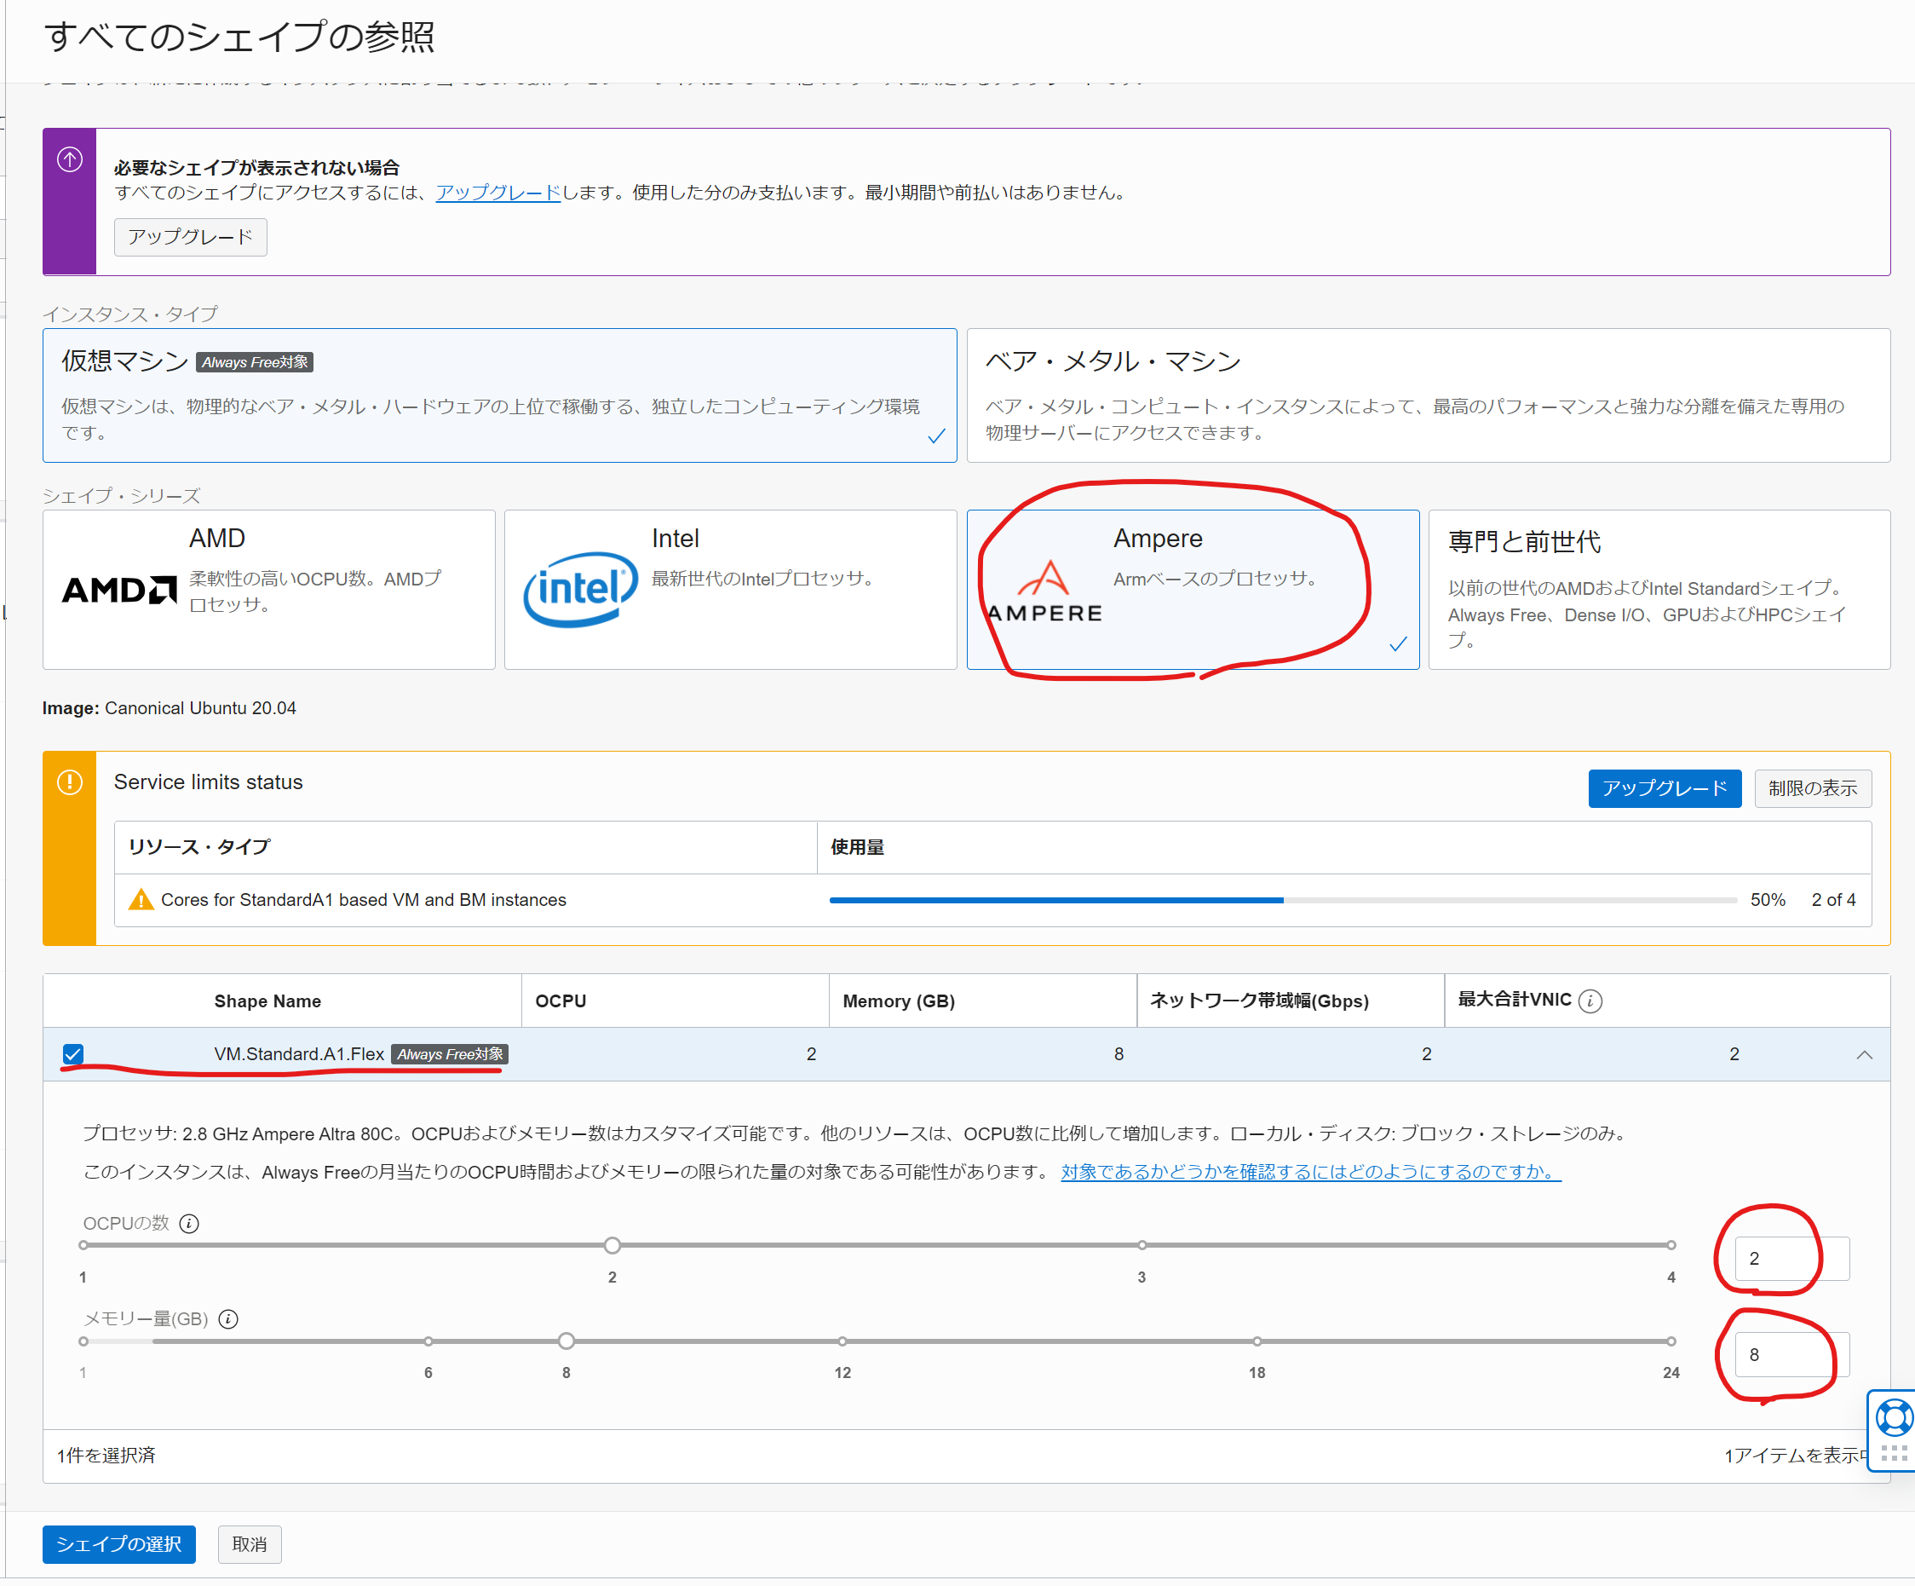Select the 仮想マシン instance type card

point(499,395)
